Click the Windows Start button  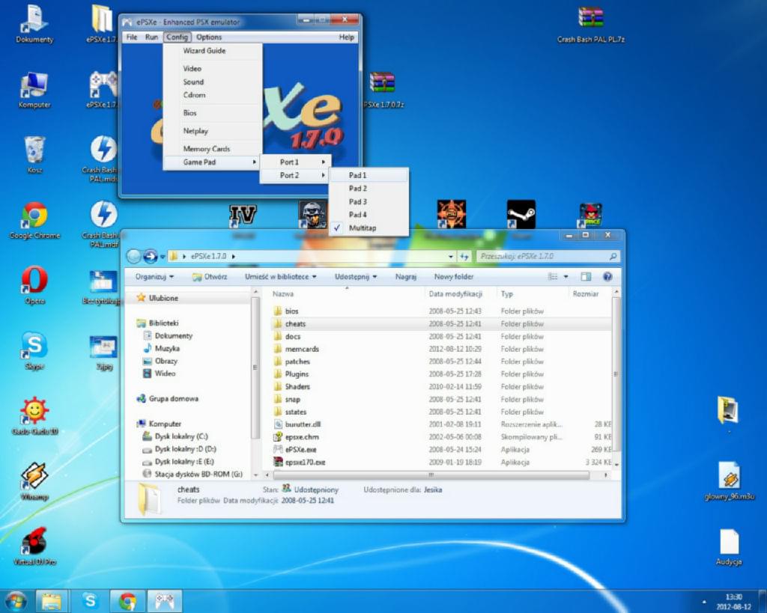pyautogui.click(x=16, y=600)
